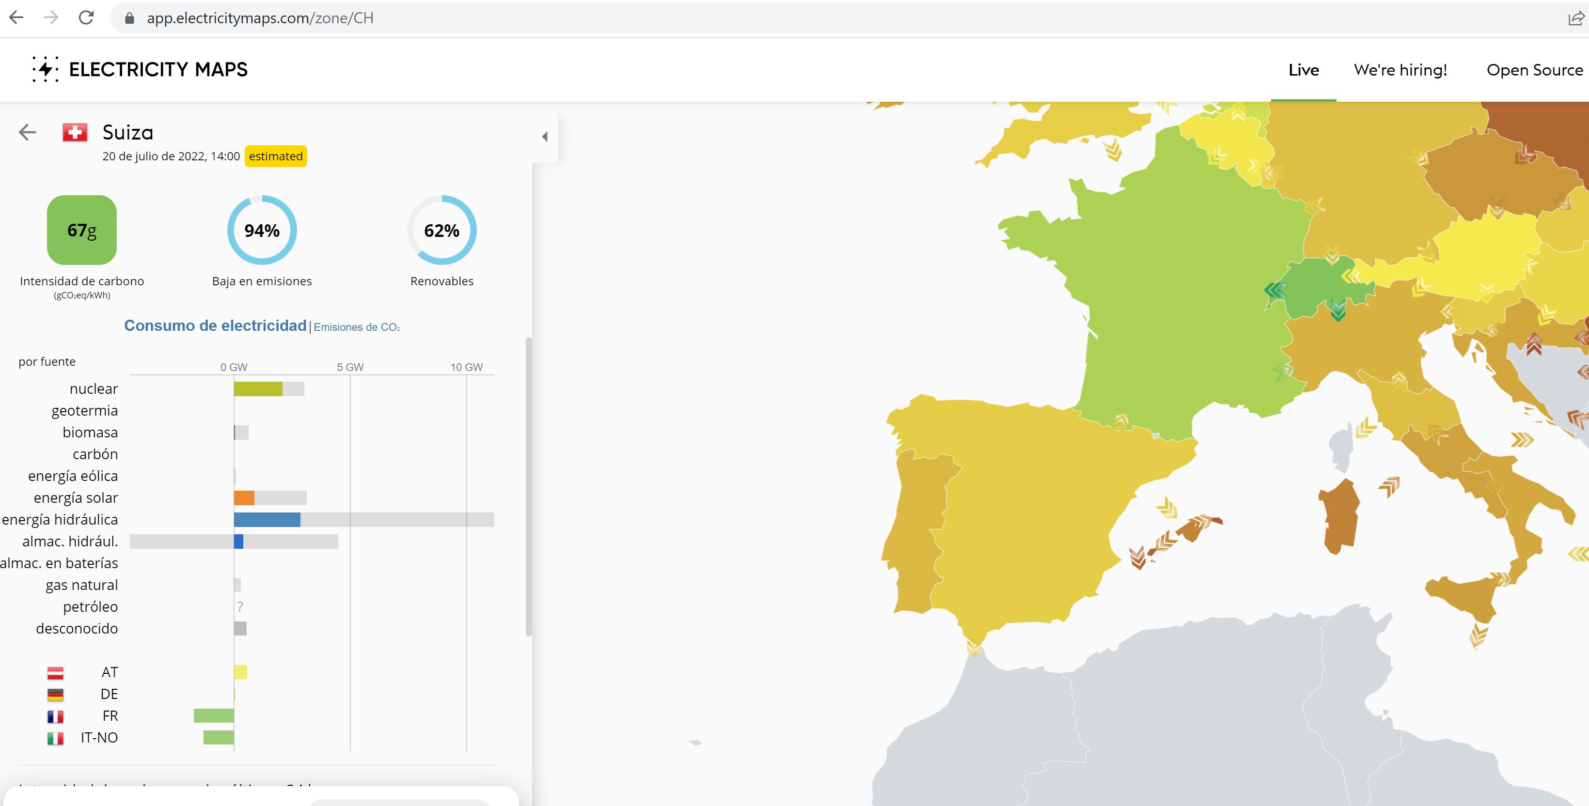This screenshot has width=1589, height=806.
Task: Click the browser reload icon
Action: [x=86, y=18]
